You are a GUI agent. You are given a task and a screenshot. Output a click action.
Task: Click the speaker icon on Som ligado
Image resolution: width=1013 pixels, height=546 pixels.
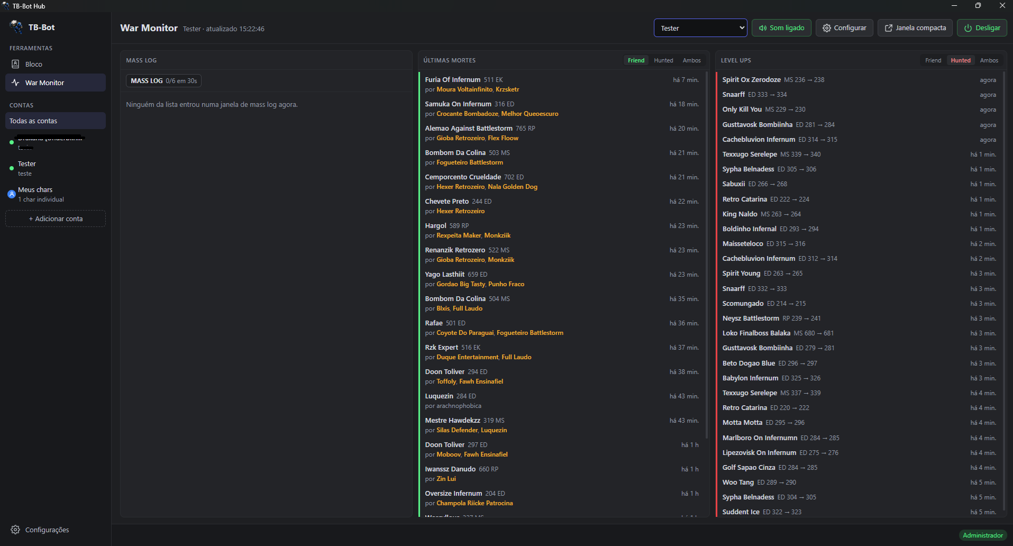point(763,28)
